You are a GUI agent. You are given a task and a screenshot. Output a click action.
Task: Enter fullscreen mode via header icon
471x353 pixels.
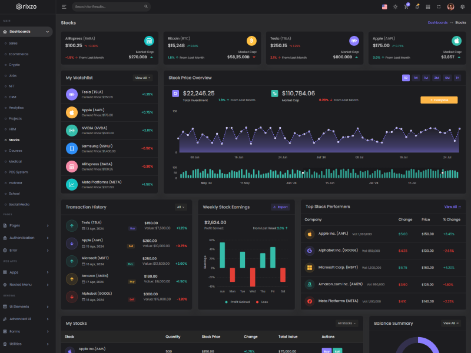tap(439, 6)
